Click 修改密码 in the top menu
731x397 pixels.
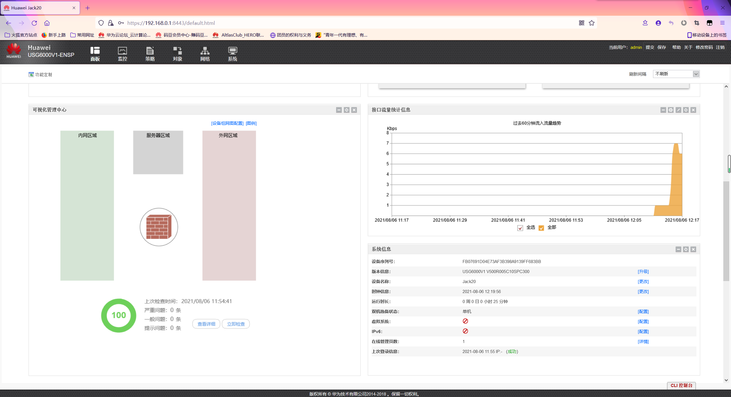pos(704,47)
